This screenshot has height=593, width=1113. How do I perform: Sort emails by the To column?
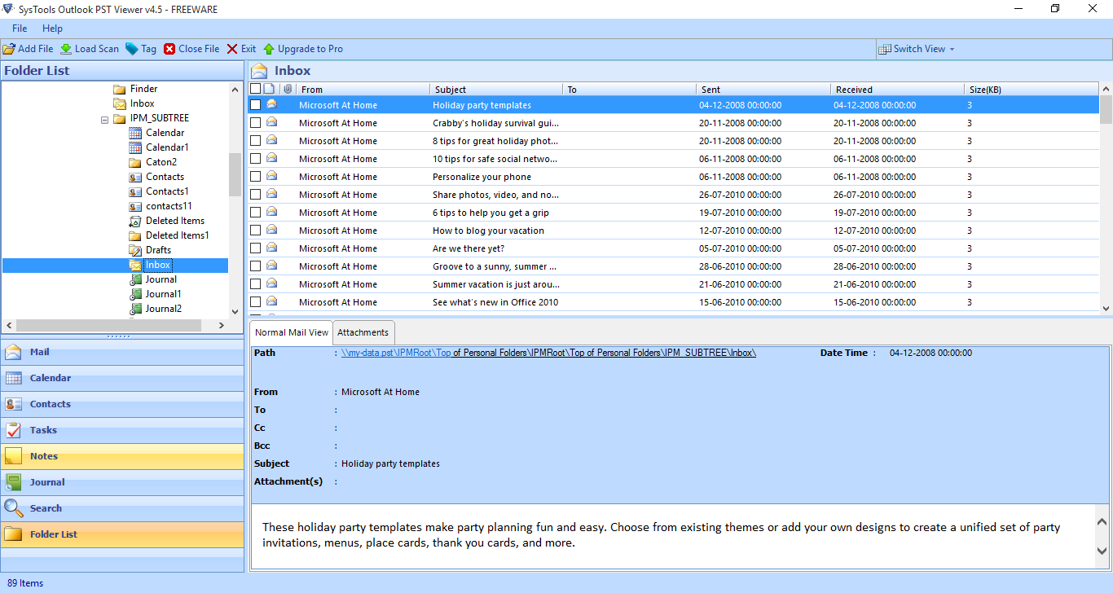coord(630,90)
